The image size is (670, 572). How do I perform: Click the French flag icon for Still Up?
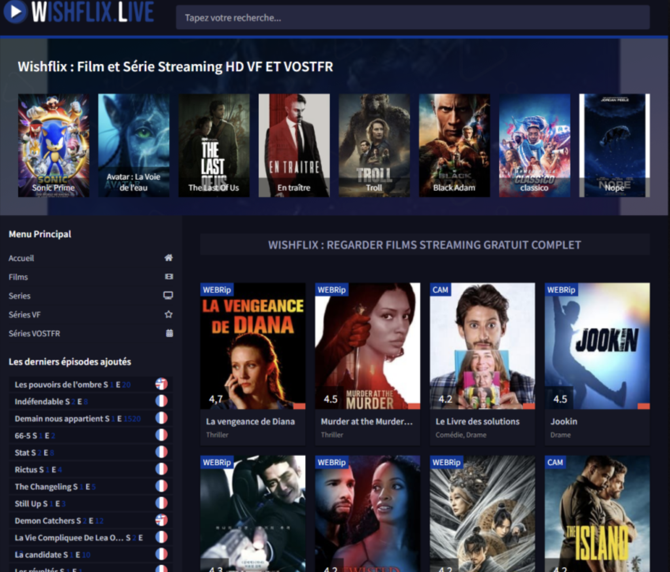click(x=161, y=503)
